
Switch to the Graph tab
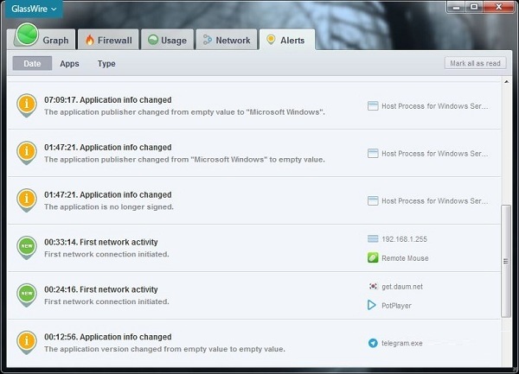(45, 40)
